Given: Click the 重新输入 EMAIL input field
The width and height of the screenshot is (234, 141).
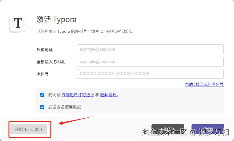Looking at the screenshot, I should [150, 62].
